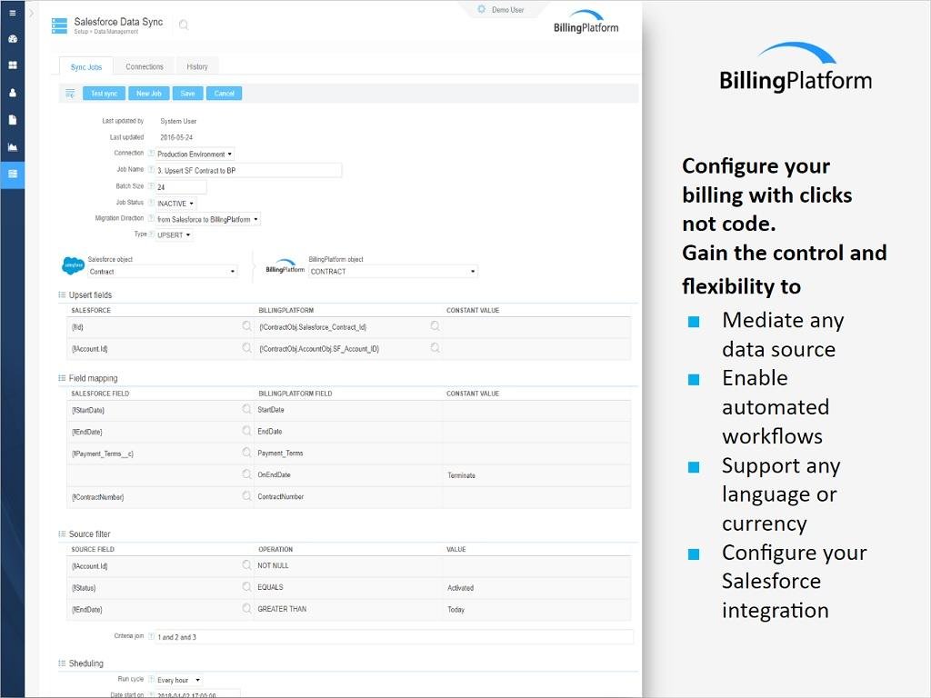Open Run cycle dropdown Every hour
The height and width of the screenshot is (698, 931).
tap(179, 680)
